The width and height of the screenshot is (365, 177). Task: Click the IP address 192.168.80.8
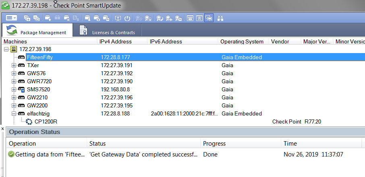pos(115,89)
